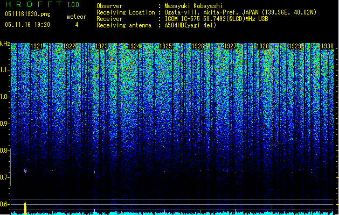339x215 pixels.
Task: Click the 1925 time marker
Action: (165, 46)
